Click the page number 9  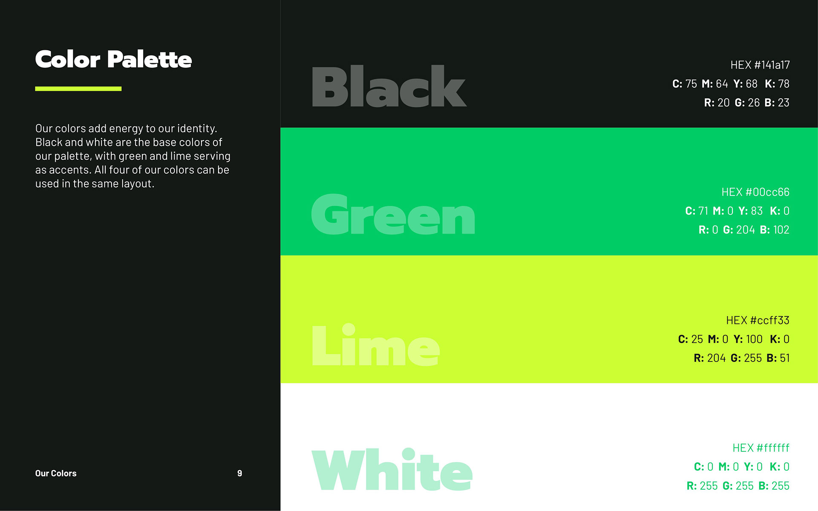(x=239, y=473)
